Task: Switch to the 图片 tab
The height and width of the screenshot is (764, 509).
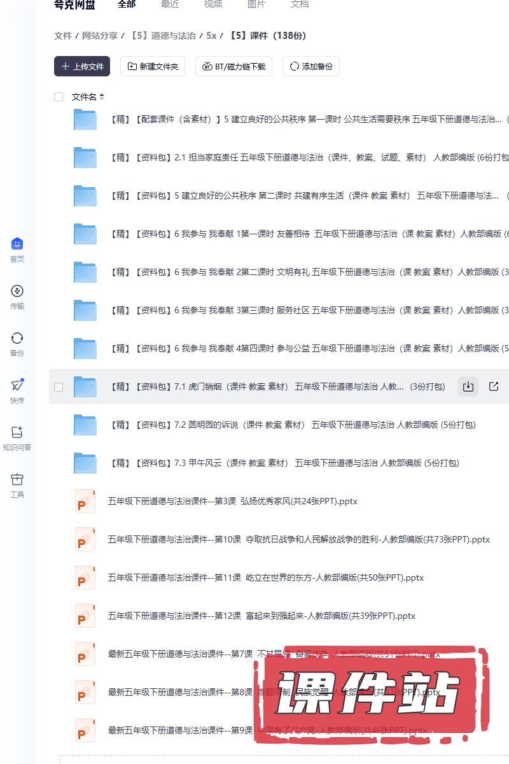Action: [256, 4]
